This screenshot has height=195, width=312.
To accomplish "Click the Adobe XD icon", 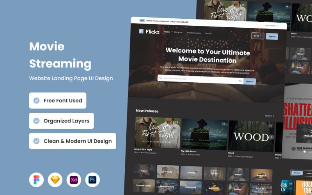I will [74, 180].
